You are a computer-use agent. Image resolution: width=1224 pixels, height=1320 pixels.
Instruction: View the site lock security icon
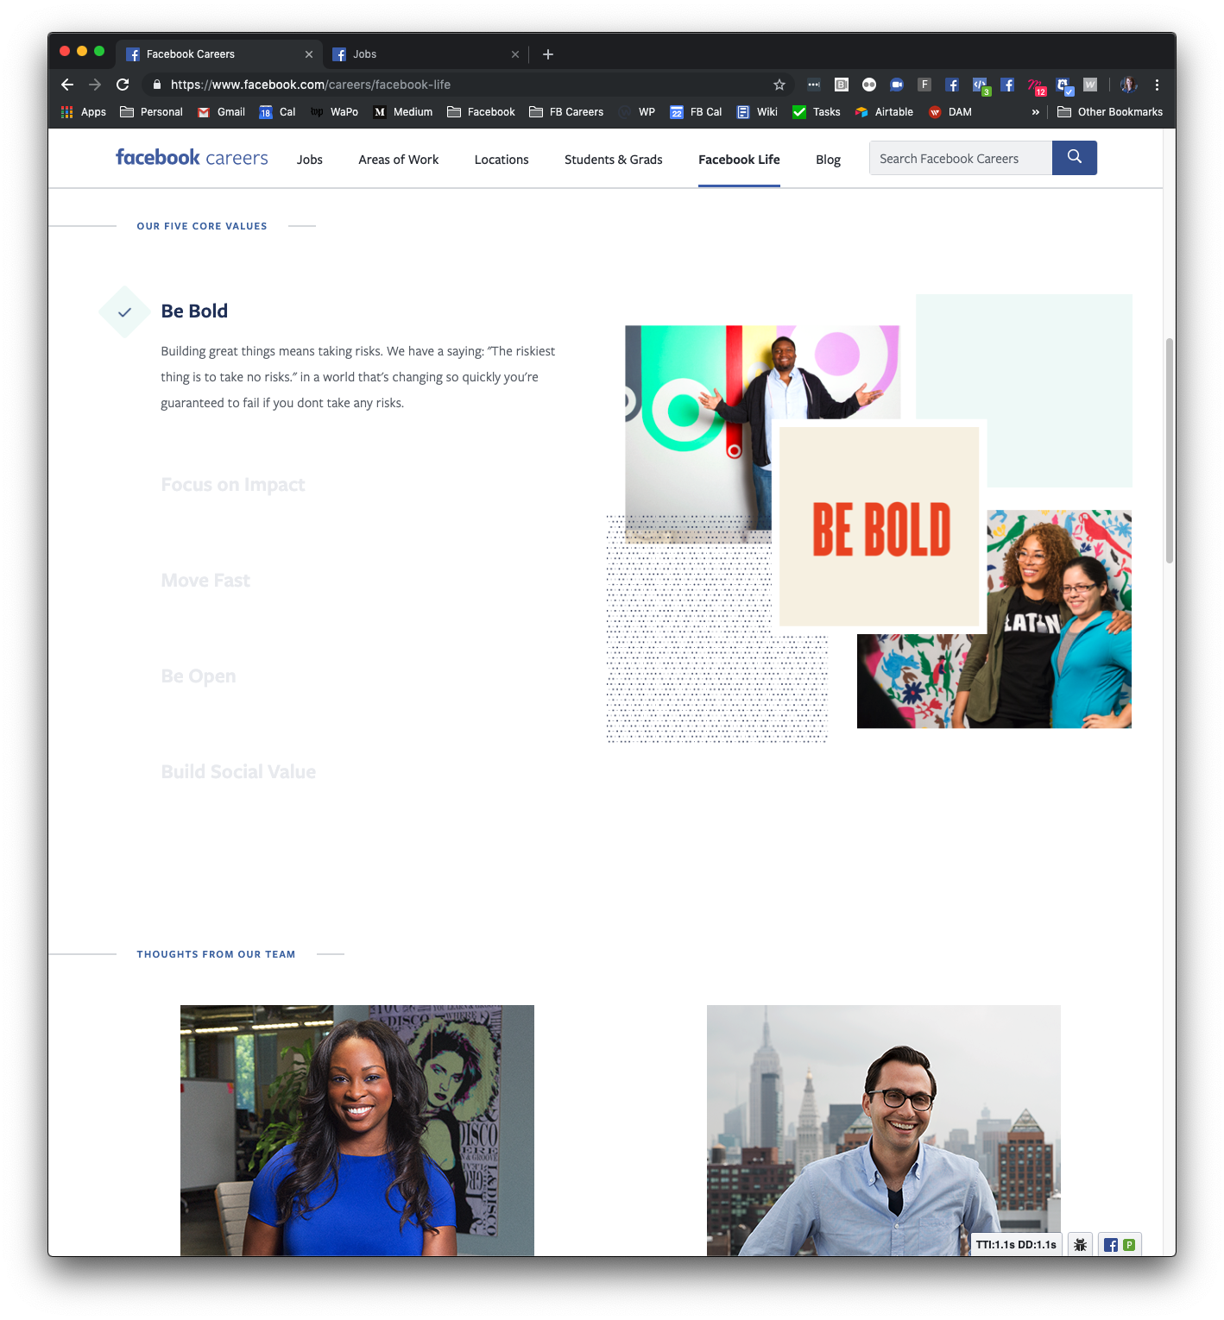click(157, 85)
